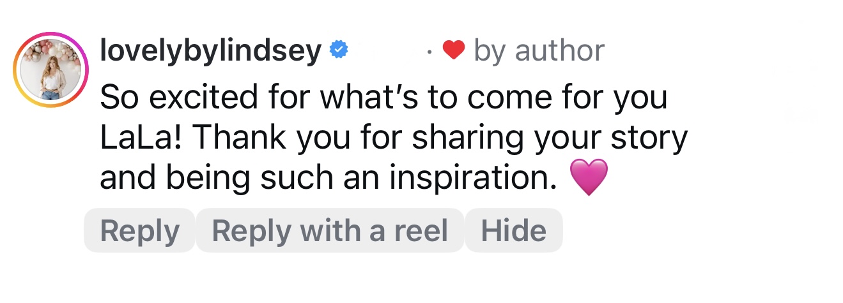Choose "Reply with a reel"

(330, 230)
